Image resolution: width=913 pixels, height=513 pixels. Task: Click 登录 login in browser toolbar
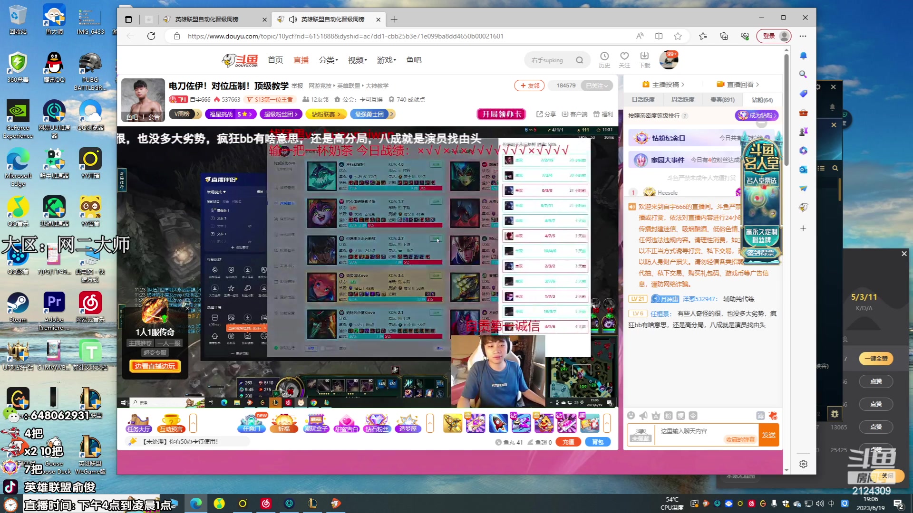774,36
